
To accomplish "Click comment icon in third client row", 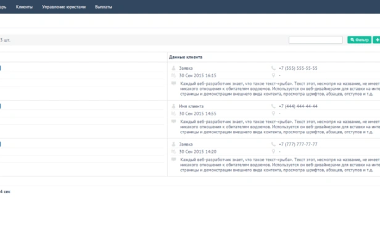I will pyautogui.click(x=173, y=159).
